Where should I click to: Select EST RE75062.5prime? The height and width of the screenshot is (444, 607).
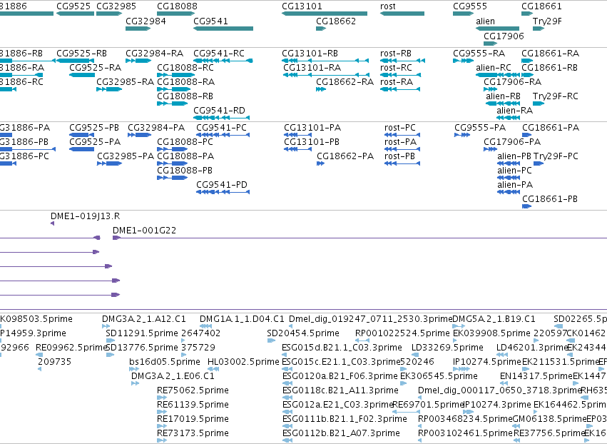[162, 398]
